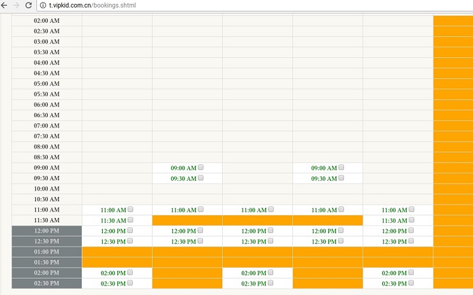
Task: Tick 12:00 PM checkbox in second day column
Action: 200,231
